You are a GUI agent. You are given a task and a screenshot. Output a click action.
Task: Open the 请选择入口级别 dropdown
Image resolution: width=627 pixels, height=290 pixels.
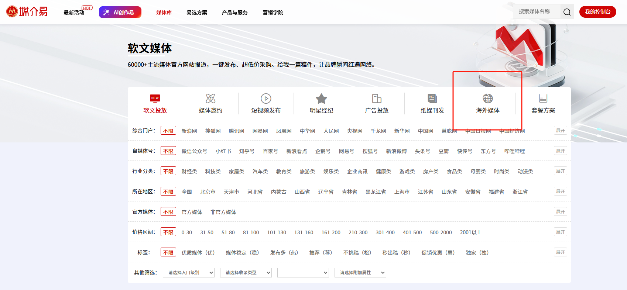(188, 273)
